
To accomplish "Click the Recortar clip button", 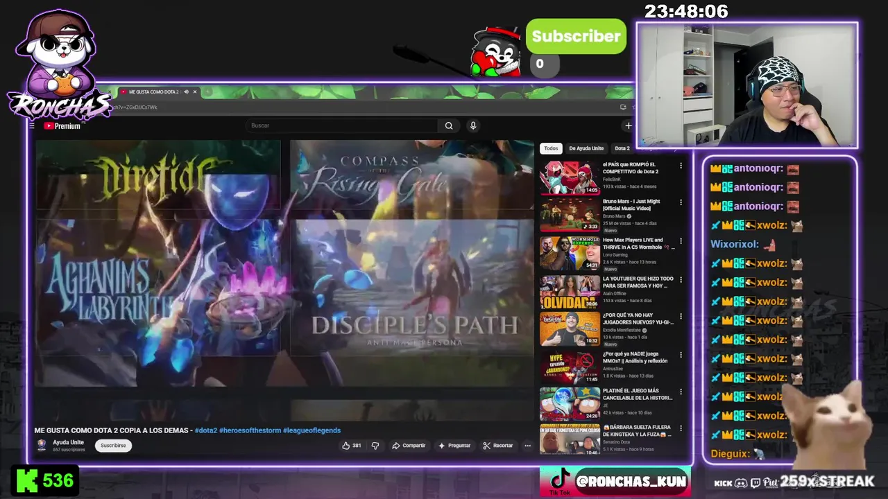I will [498, 446].
